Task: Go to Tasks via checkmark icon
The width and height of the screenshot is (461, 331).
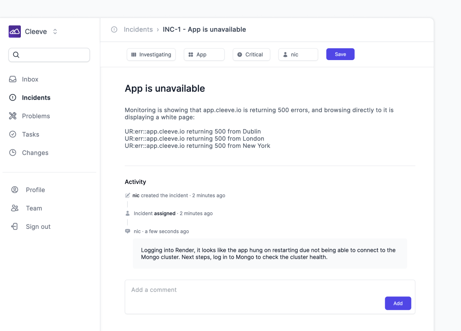Action: (13, 134)
